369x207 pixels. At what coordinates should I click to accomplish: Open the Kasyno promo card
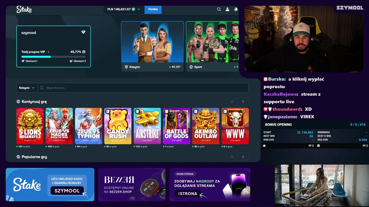point(152,46)
